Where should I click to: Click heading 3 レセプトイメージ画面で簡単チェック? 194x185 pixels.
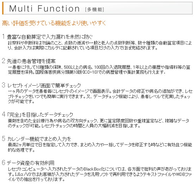[44, 85]
